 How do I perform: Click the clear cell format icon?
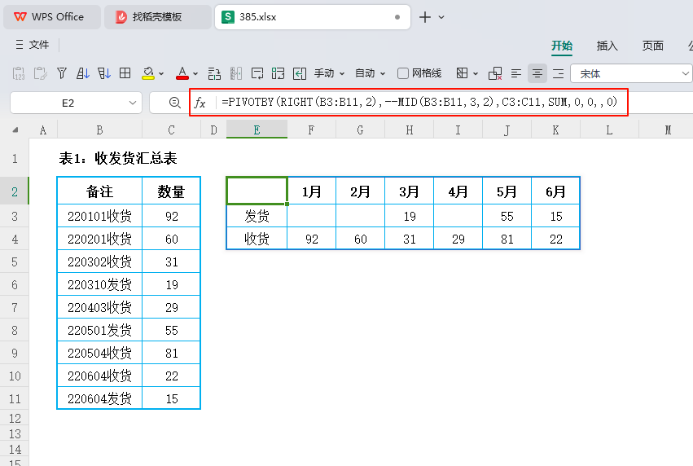point(495,73)
